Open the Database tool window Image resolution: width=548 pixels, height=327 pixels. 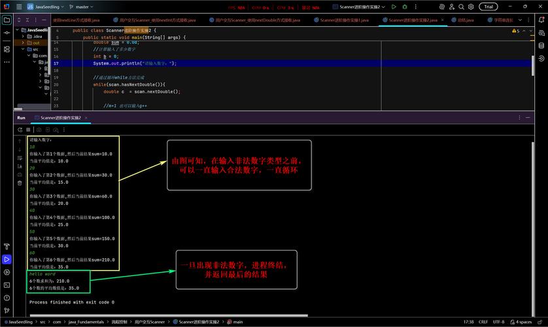pyautogui.click(x=541, y=45)
